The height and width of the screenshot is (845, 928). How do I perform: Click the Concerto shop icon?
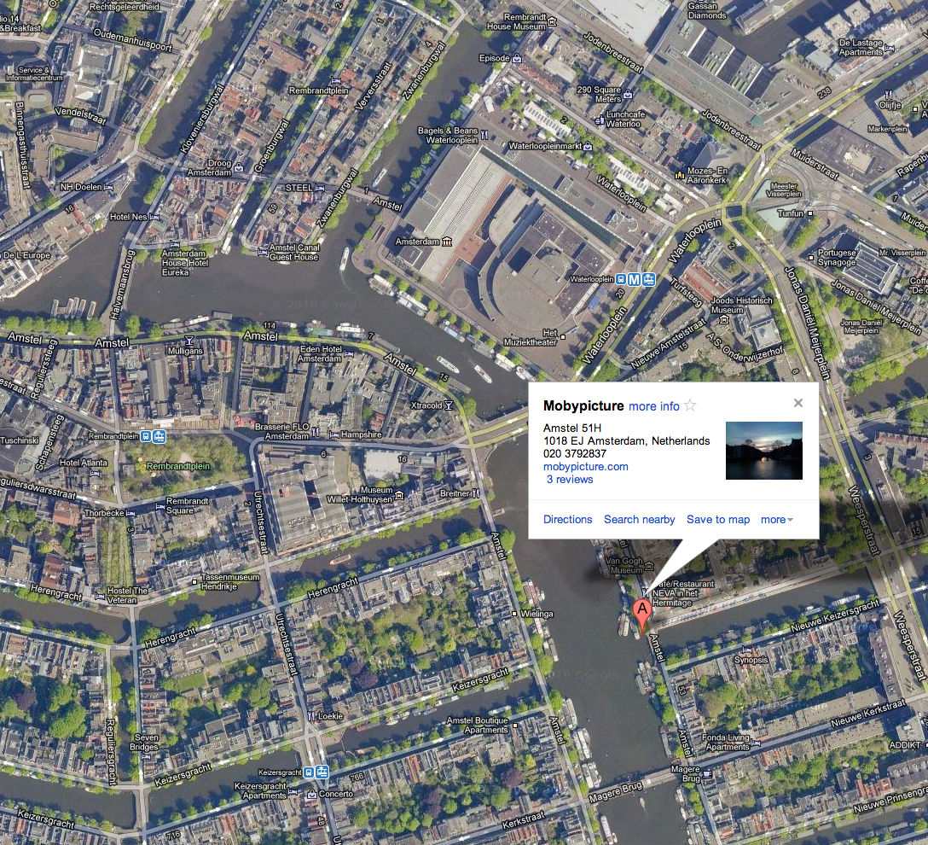tap(310, 794)
